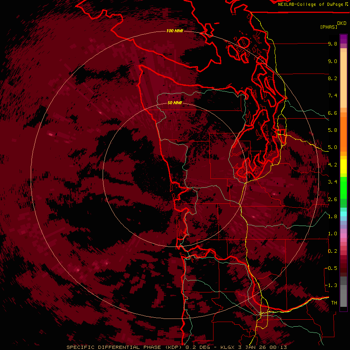The width and height of the screenshot is (350, 350).
Task: Select the 7.4 scale value
Action: pyautogui.click(x=332, y=96)
